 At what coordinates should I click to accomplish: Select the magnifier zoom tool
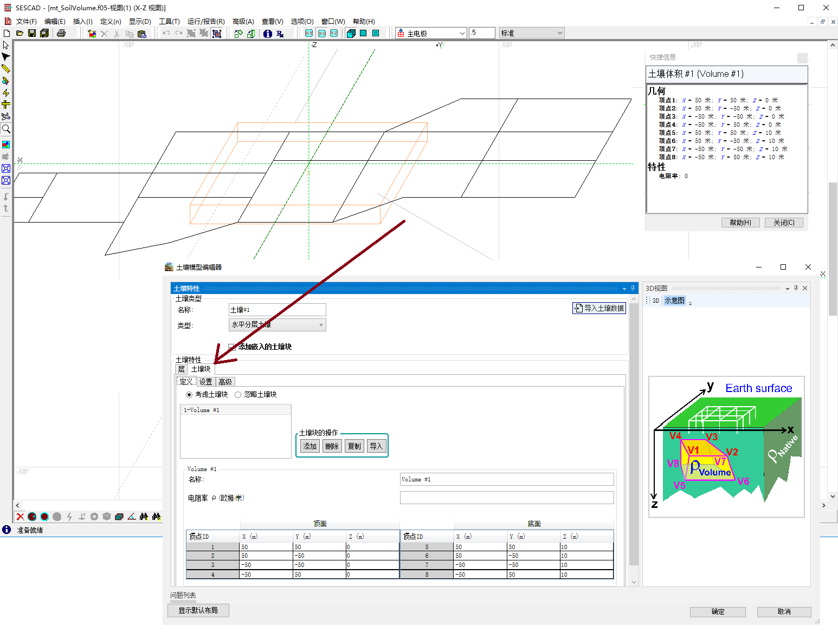[x=6, y=129]
